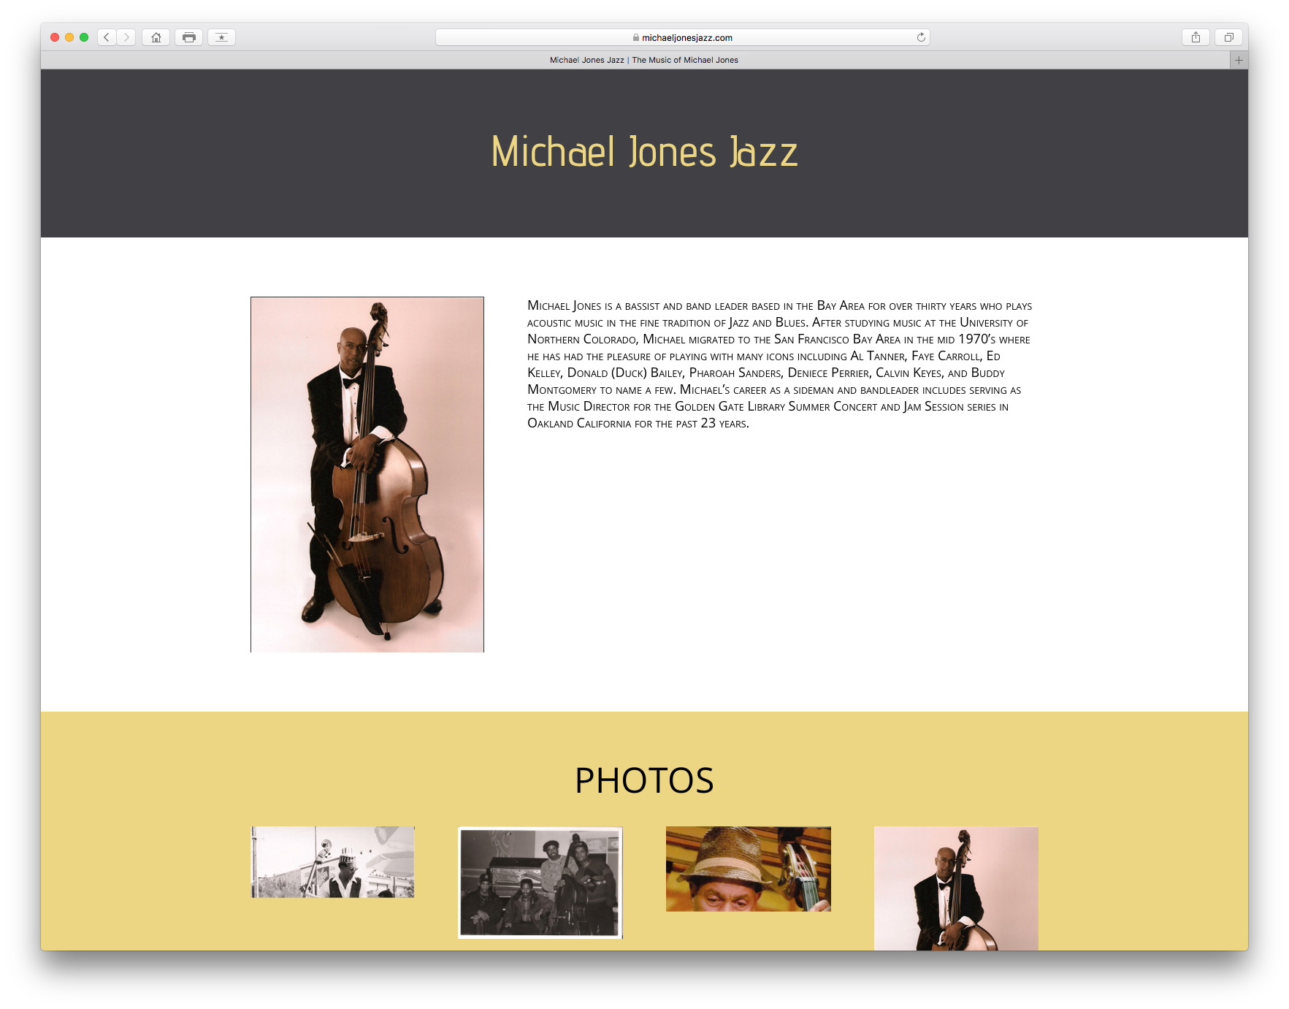Click the padlock icon in the address bar
This screenshot has height=1009, width=1289.
636,37
